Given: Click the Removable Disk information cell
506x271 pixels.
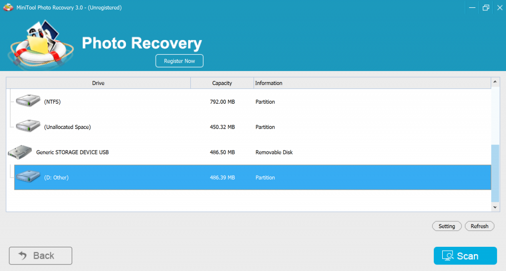Looking at the screenshot, I should pos(274,153).
